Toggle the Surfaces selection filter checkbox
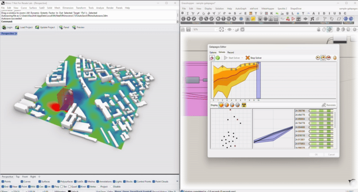 tap(40, 182)
